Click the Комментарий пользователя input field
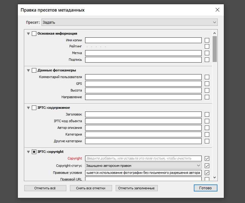This screenshot has height=203, width=245. coord(143,77)
